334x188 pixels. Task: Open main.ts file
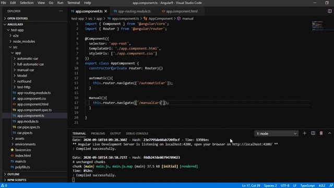(20, 161)
